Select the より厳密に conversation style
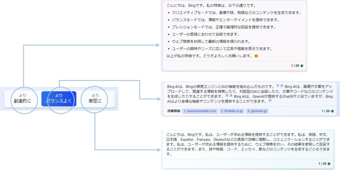The width and height of the screenshot is (340, 170). point(95,99)
